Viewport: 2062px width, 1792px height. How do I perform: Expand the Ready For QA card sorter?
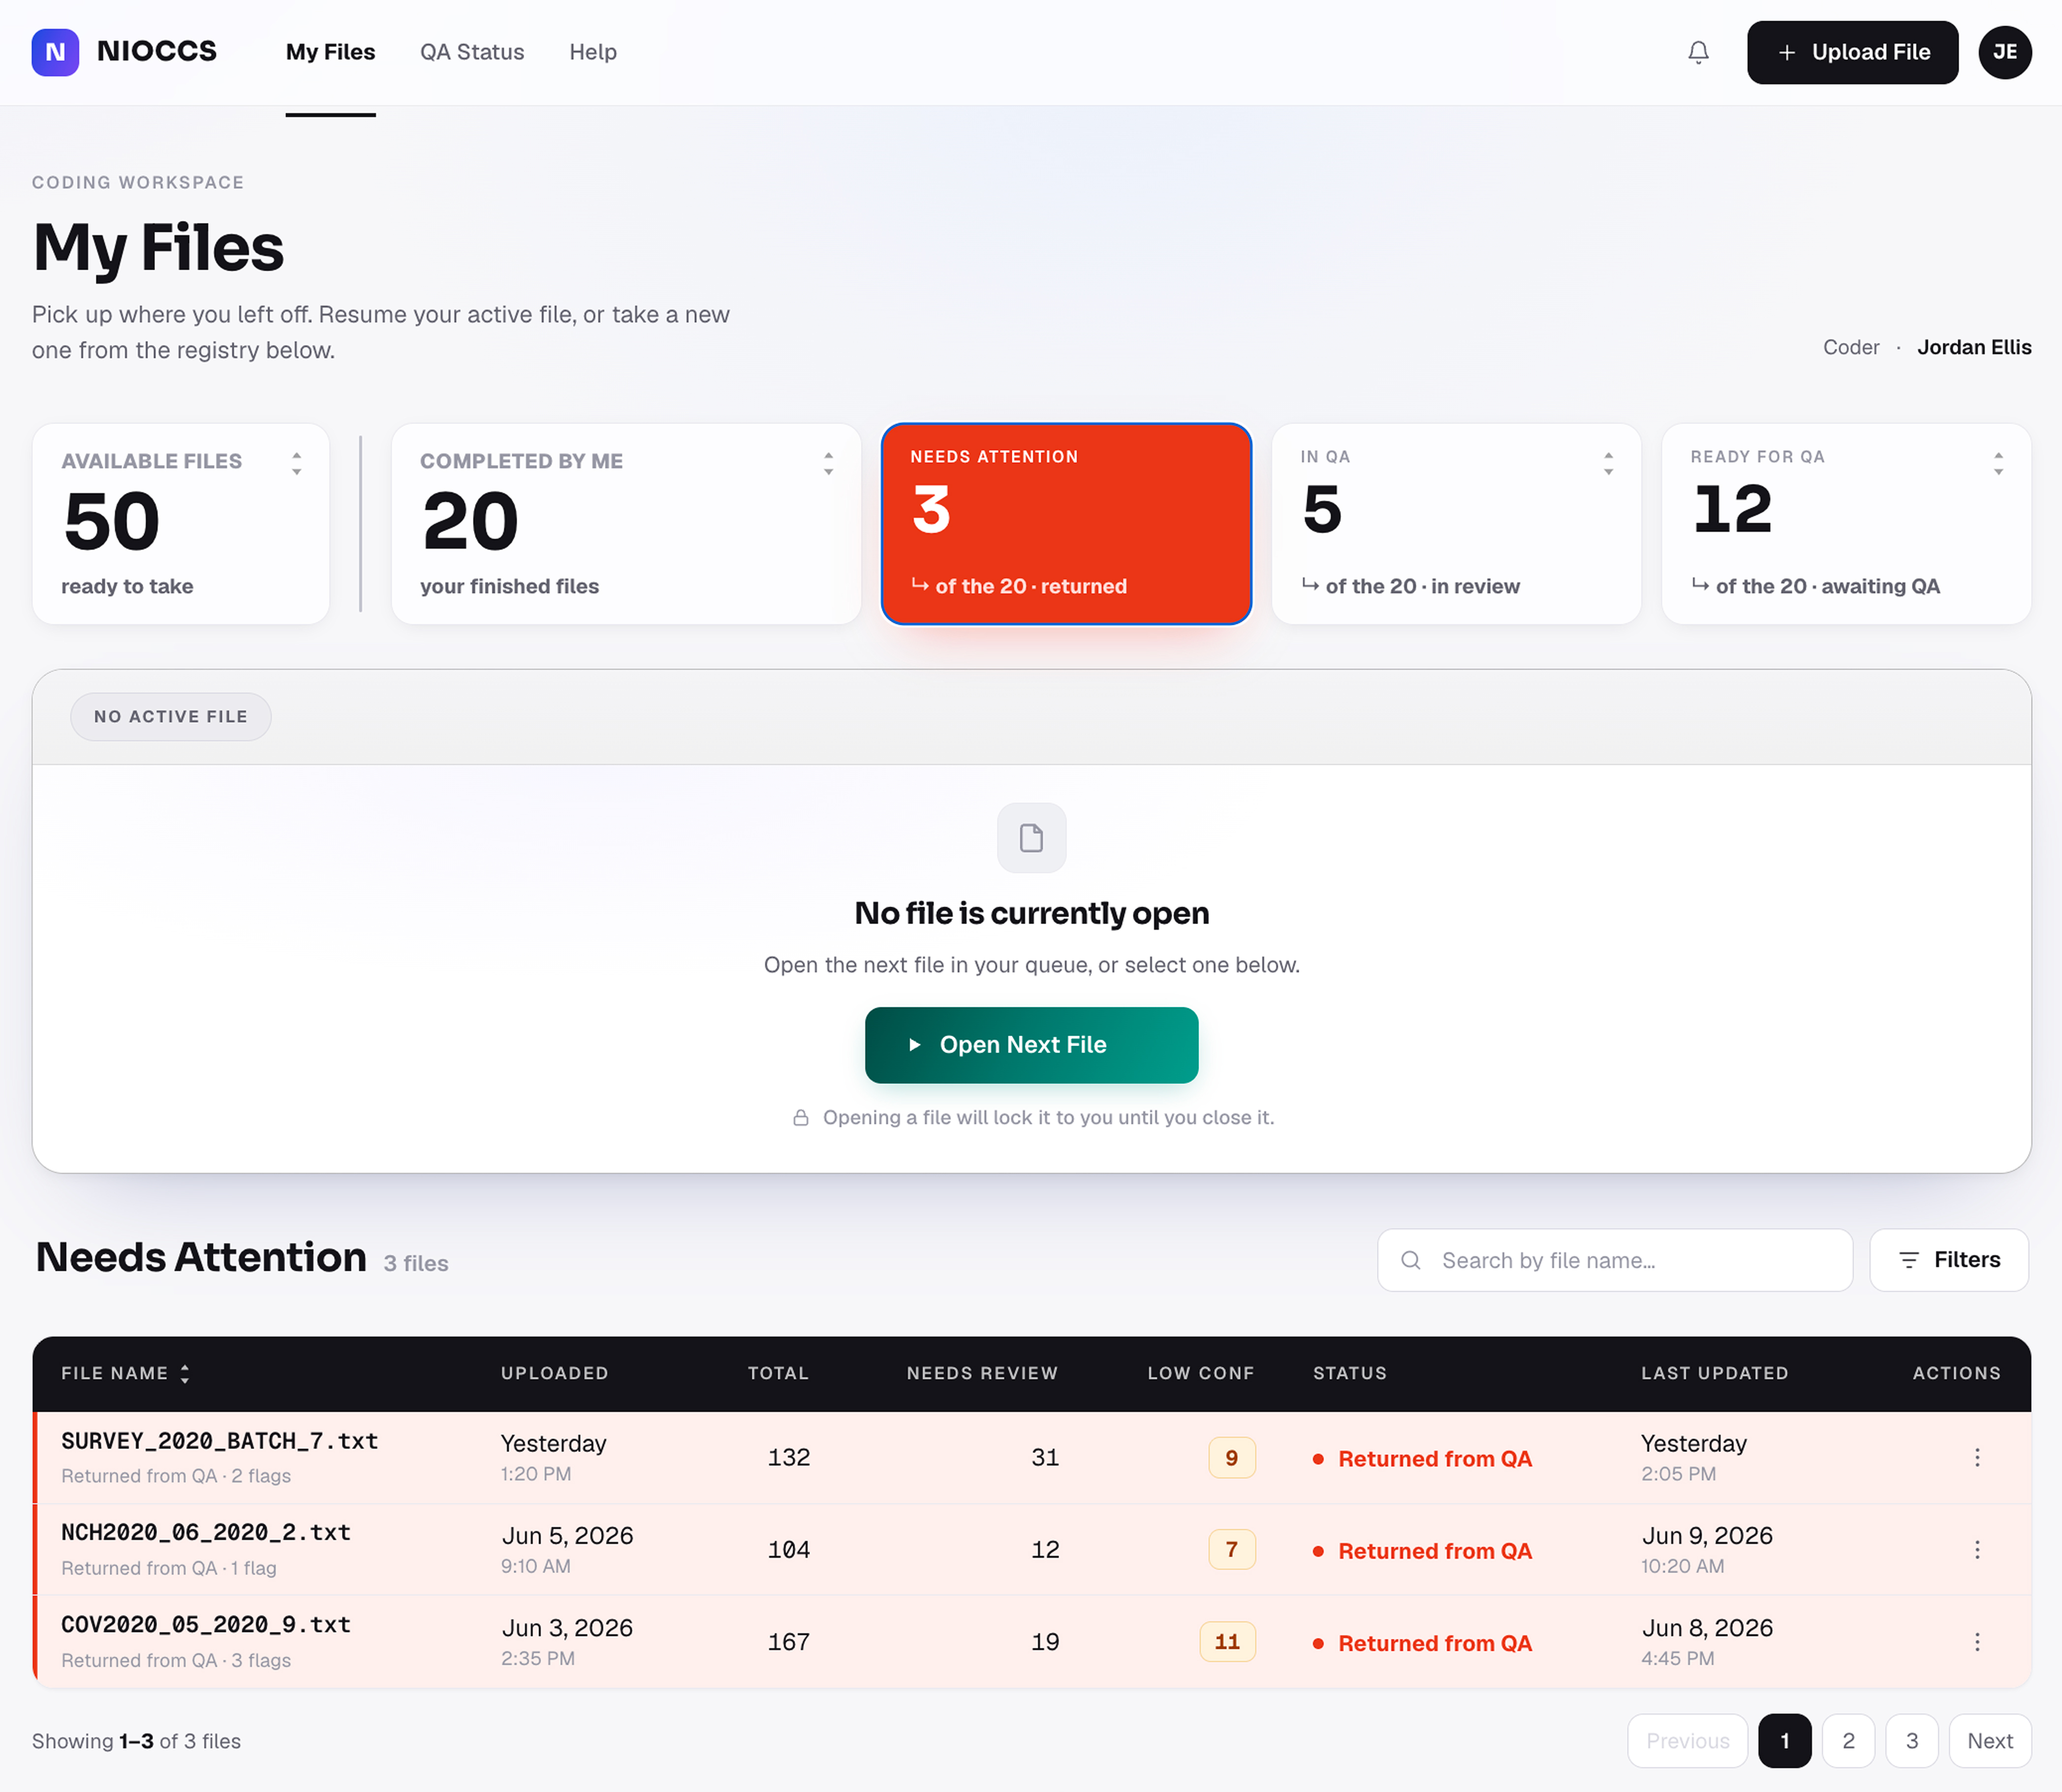1998,463
